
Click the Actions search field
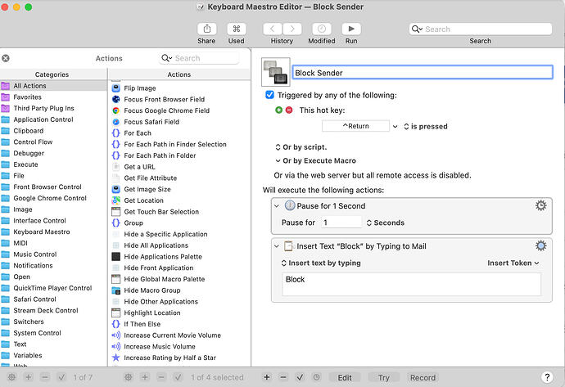(199, 58)
